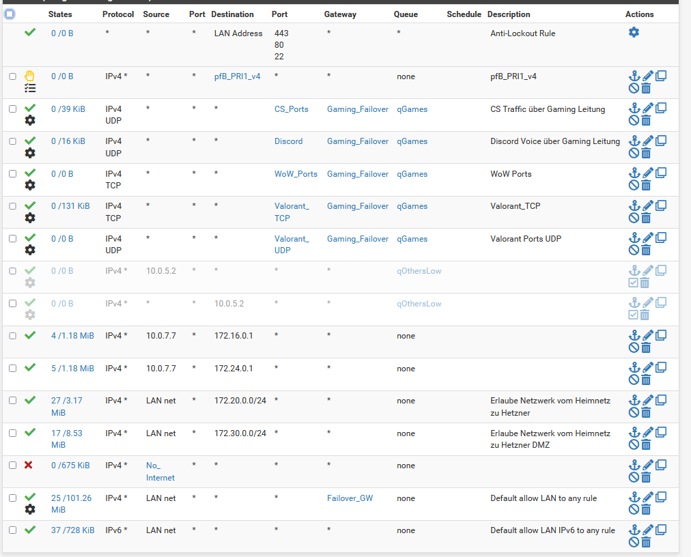Delete the WoW Ports rule
Screen dimensions: 691x557
[646, 186]
